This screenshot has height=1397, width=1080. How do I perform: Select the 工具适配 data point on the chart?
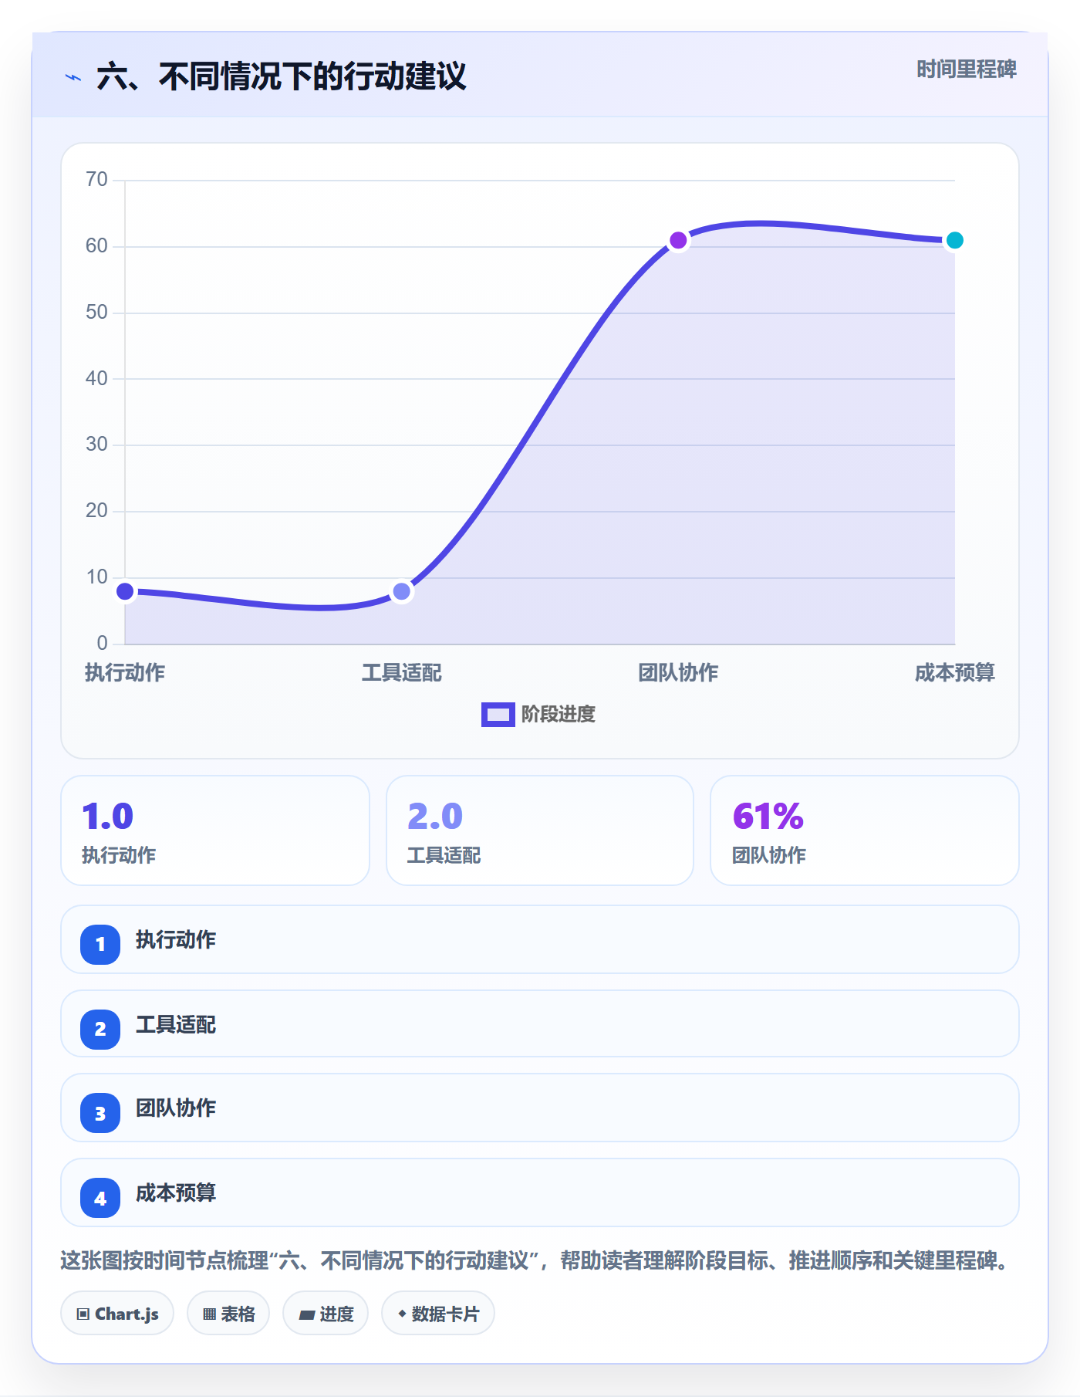coord(401,591)
